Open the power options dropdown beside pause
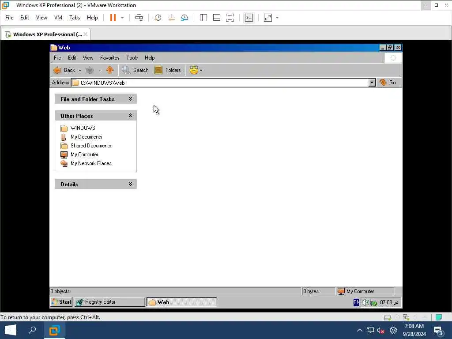The height and width of the screenshot is (339, 452). [x=122, y=18]
